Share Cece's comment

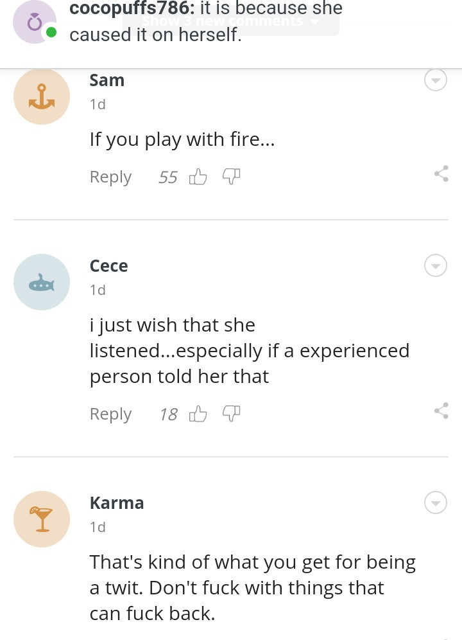tap(441, 411)
